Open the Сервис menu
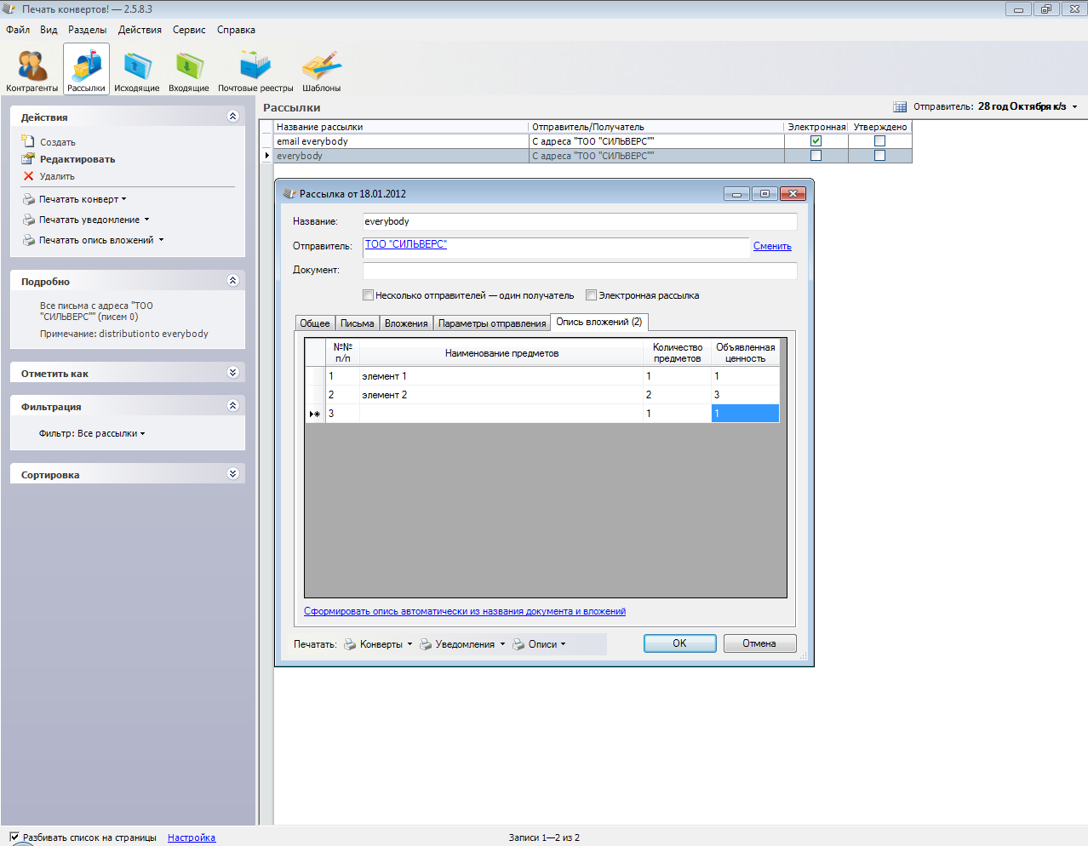Screen dimensions: 1088x846 click(x=189, y=30)
